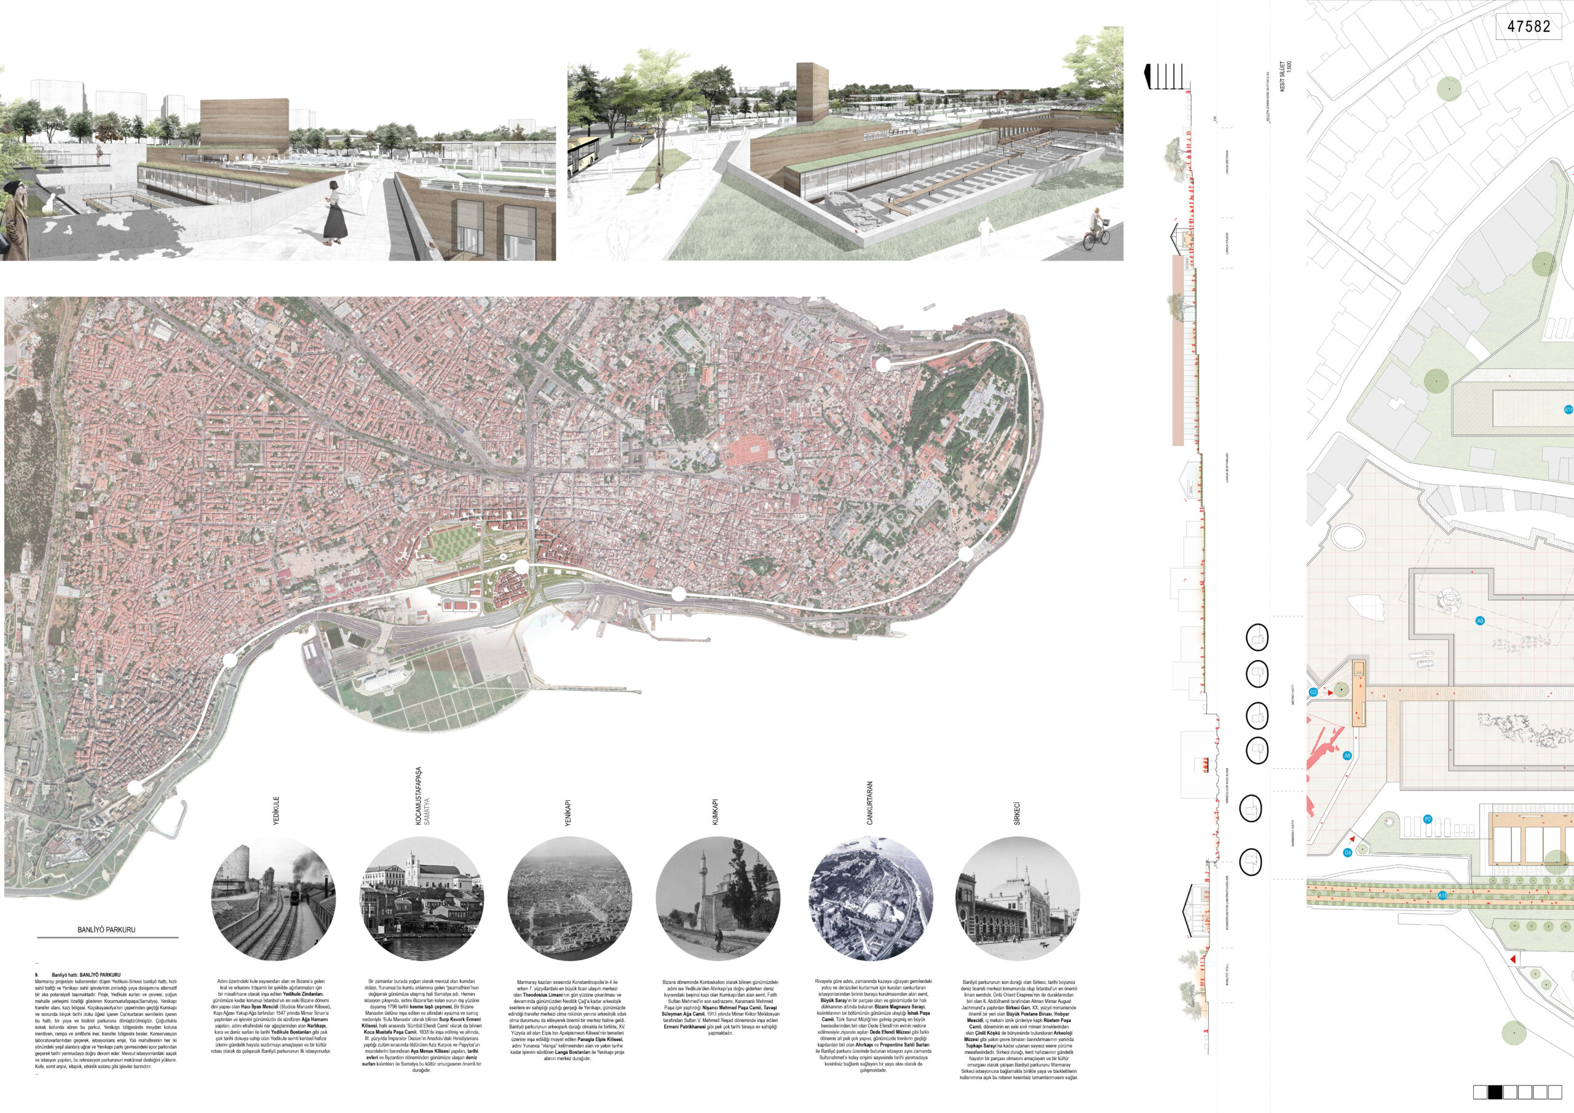Click the red arrow beside G3 marker
Viewport: 1574px width, 1113px height.
(x=1329, y=693)
